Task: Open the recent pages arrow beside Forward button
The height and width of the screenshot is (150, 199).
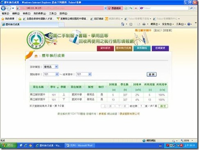Action: 13,8
